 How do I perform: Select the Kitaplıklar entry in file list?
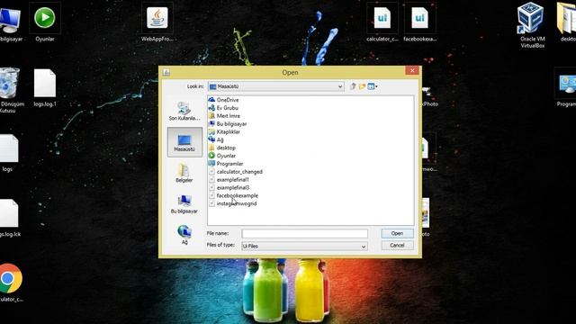[x=224, y=132]
